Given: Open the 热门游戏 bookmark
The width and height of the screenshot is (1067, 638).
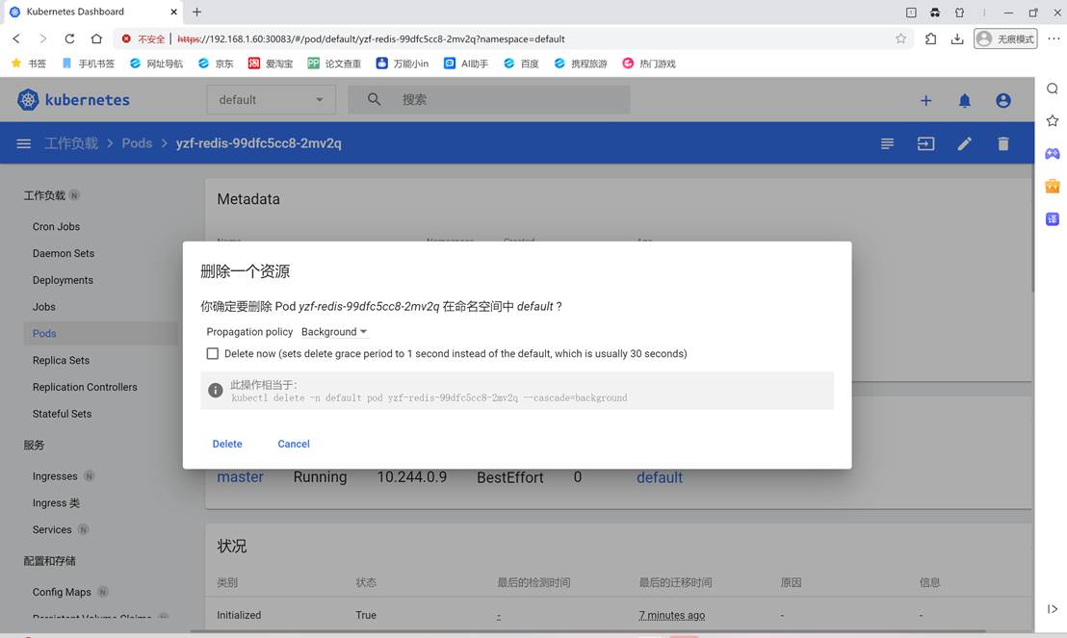Looking at the screenshot, I should 648,64.
